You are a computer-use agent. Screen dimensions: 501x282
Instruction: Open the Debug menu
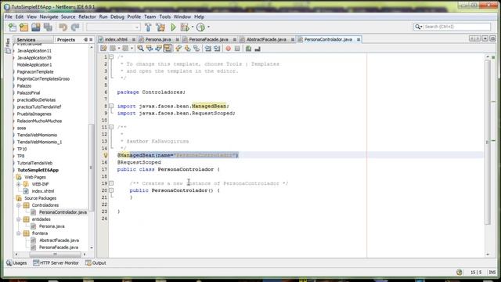pos(117,16)
